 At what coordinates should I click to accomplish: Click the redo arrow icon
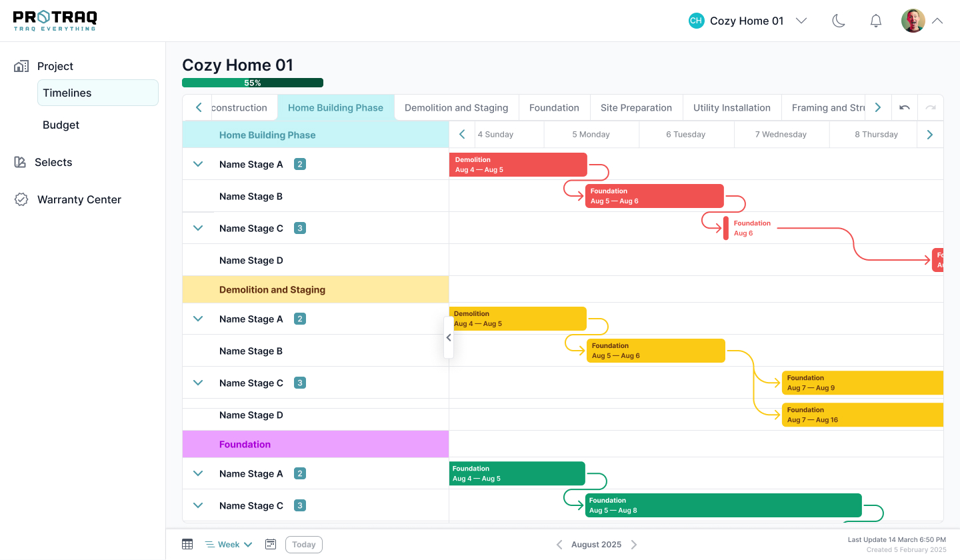coord(931,107)
